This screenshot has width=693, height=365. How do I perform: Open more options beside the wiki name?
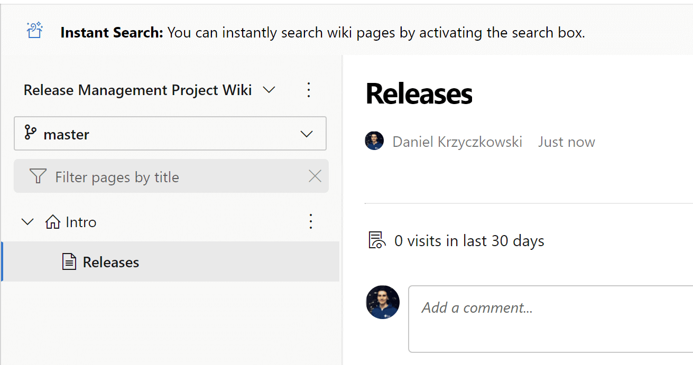309,90
